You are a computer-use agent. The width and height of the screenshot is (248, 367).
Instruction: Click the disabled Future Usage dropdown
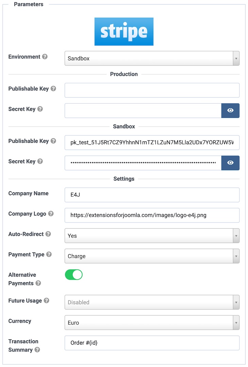152,302
